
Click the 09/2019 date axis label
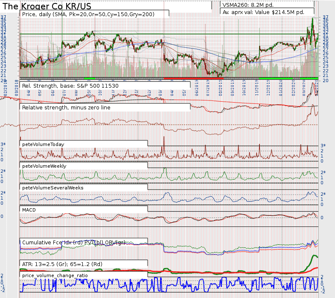tap(233, 88)
